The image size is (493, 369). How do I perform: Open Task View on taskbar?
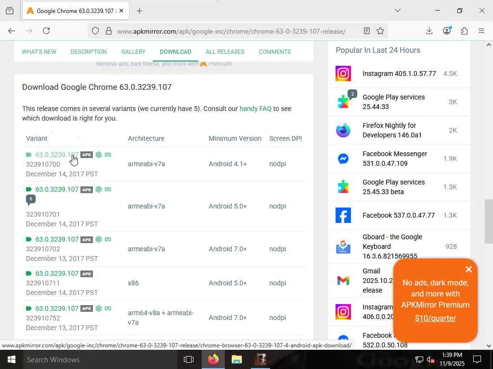pyautogui.click(x=189, y=359)
